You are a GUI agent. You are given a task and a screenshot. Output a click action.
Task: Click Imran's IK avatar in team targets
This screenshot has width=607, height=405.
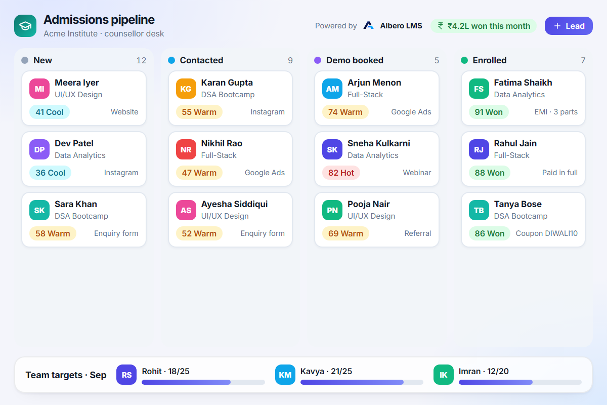click(444, 375)
